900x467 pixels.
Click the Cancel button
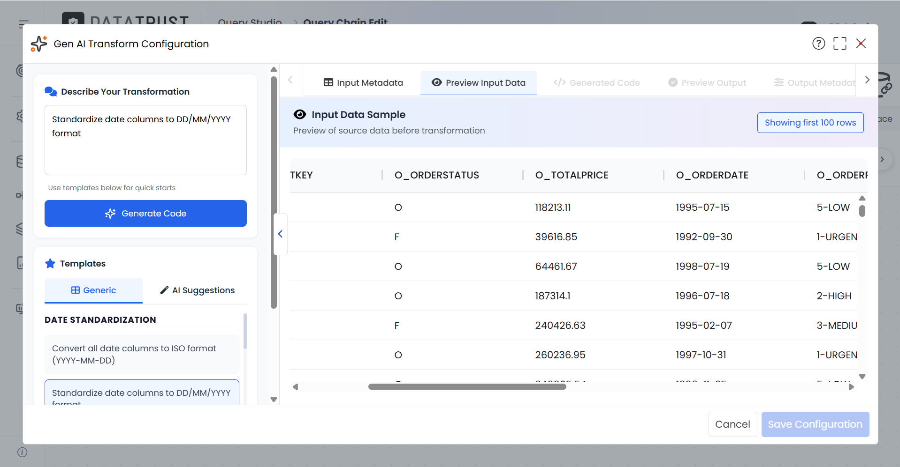pos(732,424)
